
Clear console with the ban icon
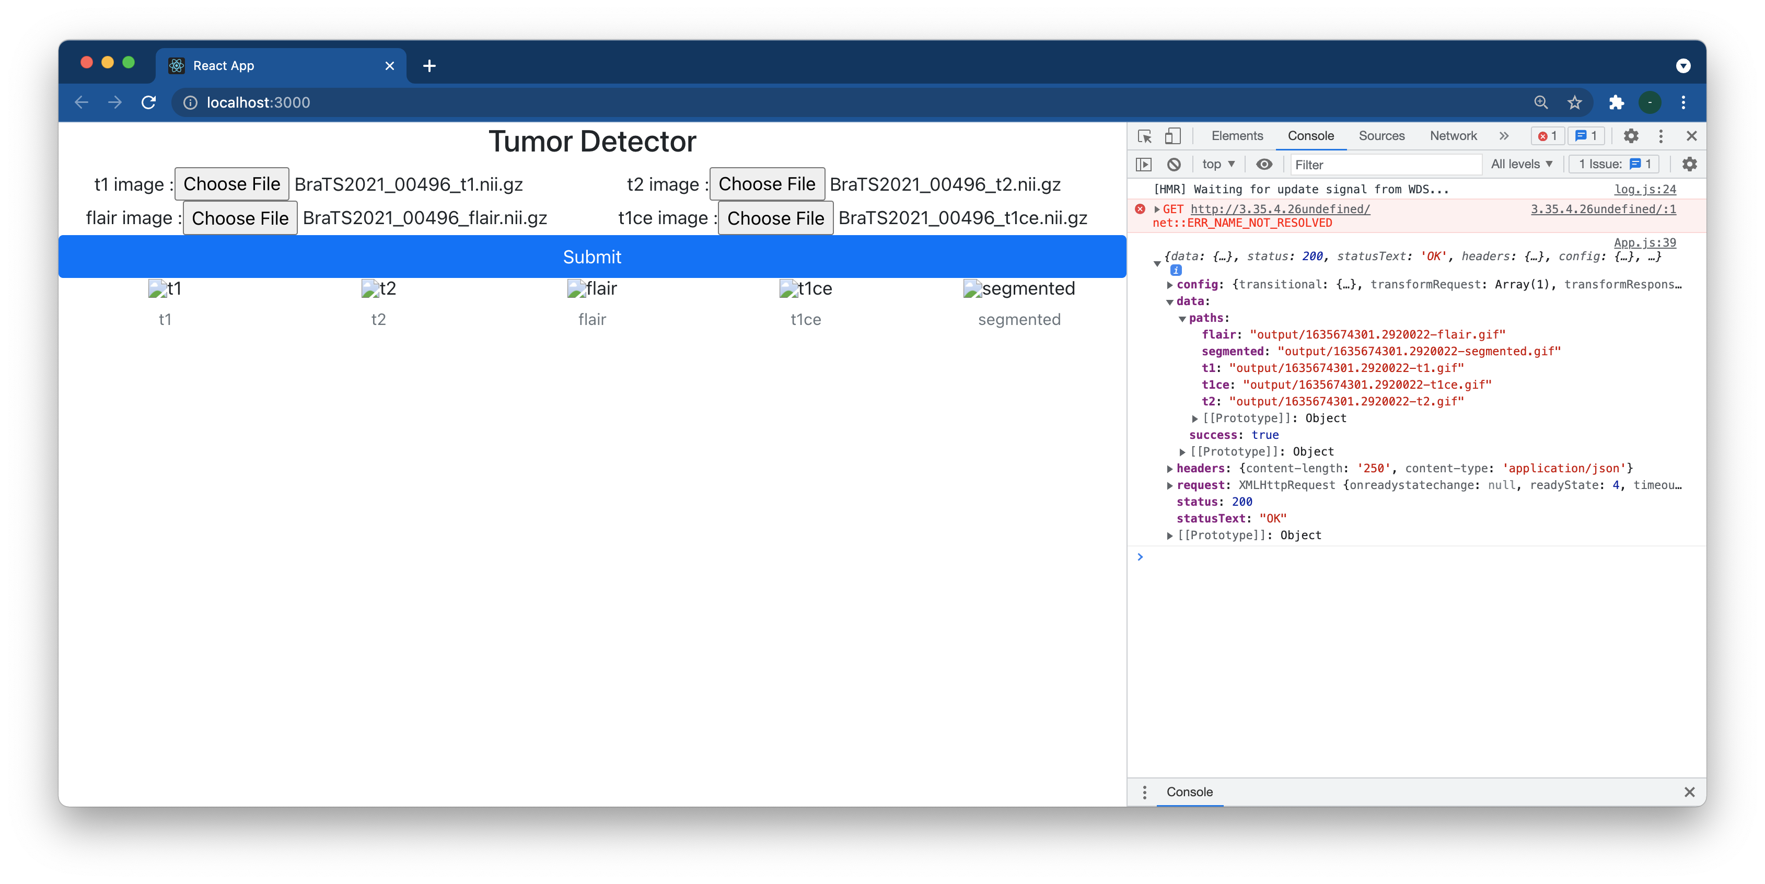[1174, 165]
